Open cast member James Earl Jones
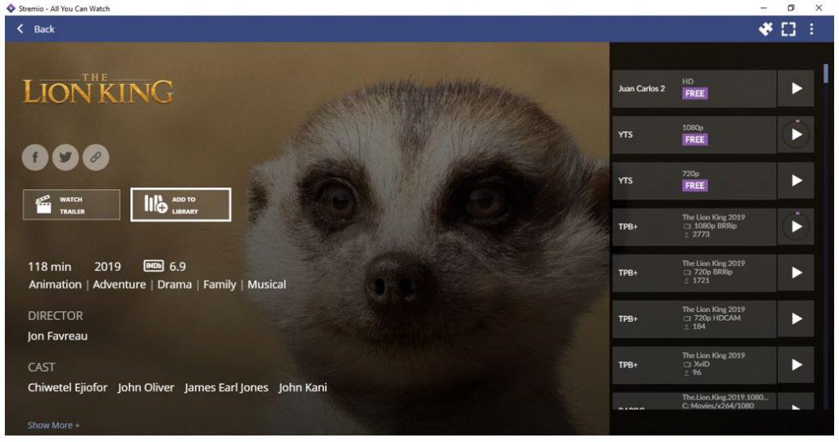The width and height of the screenshot is (839, 442). click(226, 387)
